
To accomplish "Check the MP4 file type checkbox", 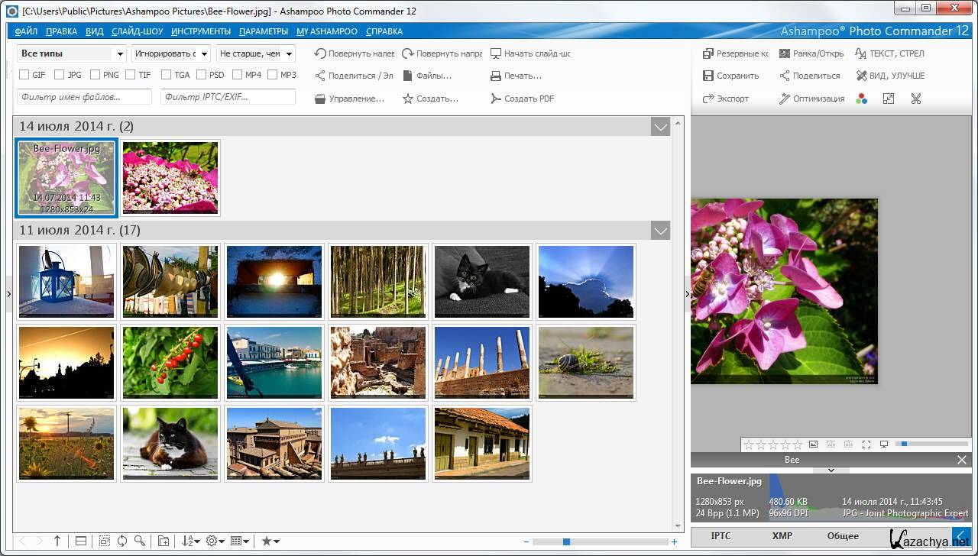I will point(238,75).
